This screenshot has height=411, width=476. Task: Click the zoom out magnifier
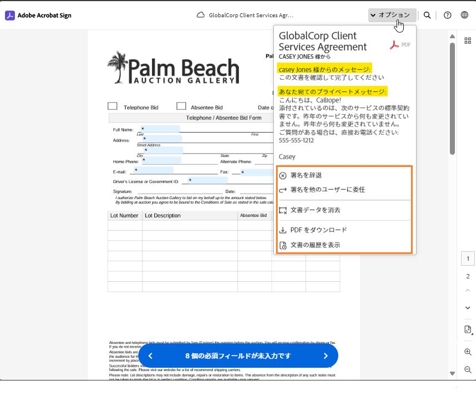[468, 370]
